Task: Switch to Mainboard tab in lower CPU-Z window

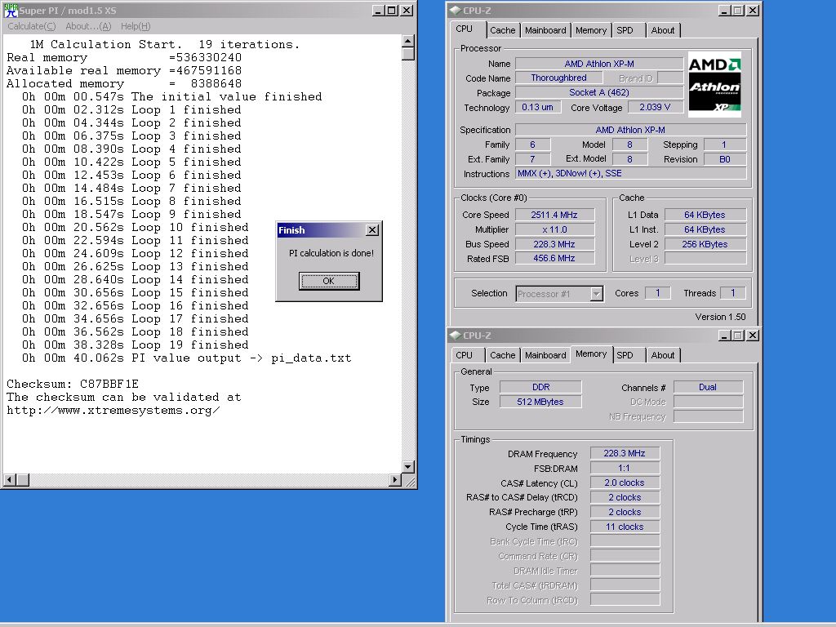Action: [545, 355]
